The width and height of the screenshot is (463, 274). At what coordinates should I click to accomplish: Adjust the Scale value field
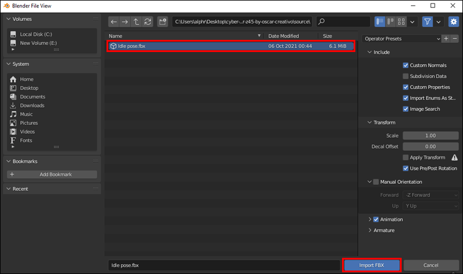(x=431, y=136)
